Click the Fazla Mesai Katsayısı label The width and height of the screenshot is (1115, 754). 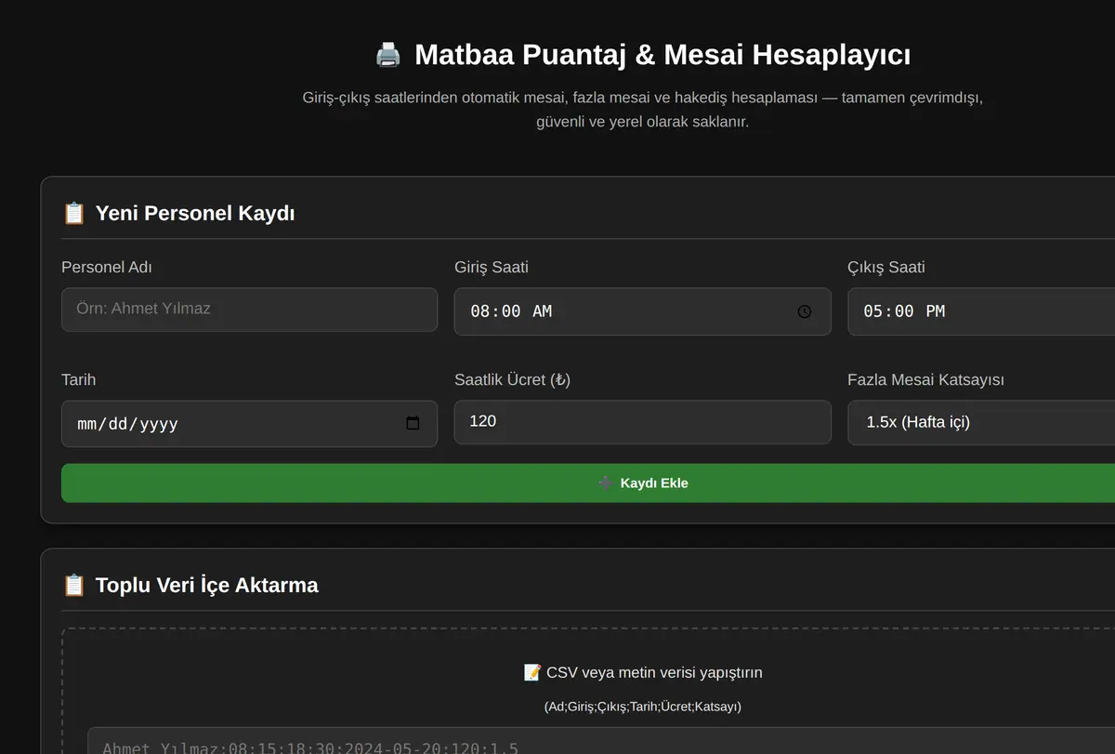pyautogui.click(x=925, y=380)
